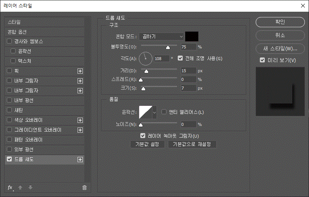The height and width of the screenshot is (197, 309).
Task: Click styles list vertical scrollbar
Action: tap(88, 99)
